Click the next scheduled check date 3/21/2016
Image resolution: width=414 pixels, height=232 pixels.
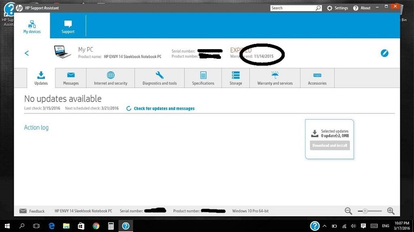[x=110, y=109]
